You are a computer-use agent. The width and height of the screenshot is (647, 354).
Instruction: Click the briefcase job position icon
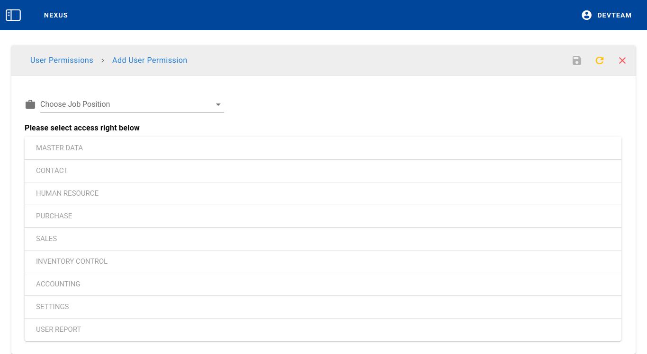click(x=30, y=104)
